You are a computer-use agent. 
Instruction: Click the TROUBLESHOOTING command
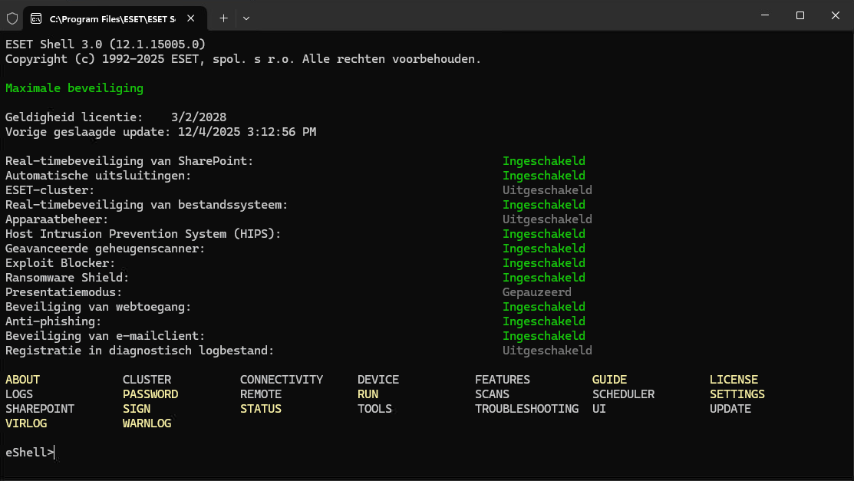[x=526, y=409]
